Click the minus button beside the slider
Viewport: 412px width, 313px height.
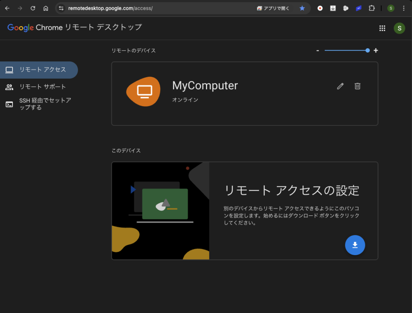coord(318,51)
